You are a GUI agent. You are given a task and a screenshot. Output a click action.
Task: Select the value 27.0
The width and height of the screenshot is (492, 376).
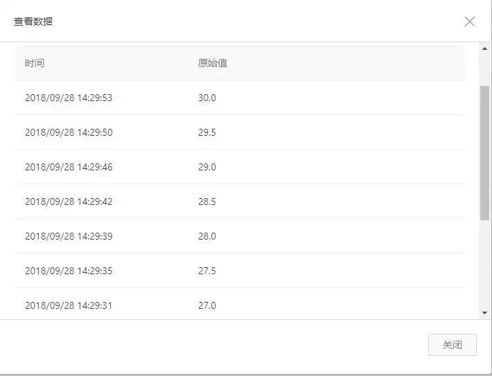coord(207,305)
